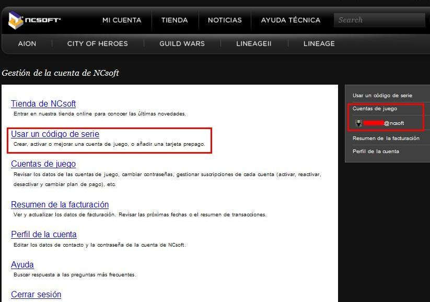The width and height of the screenshot is (430, 302).
Task: Go to the AION game tab
Action: point(27,43)
